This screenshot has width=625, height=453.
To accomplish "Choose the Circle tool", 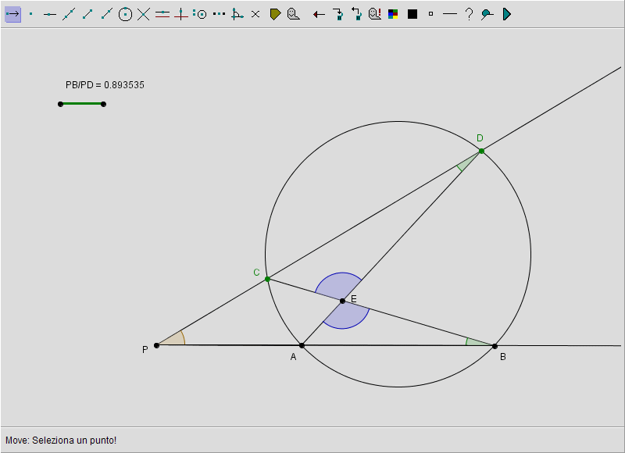I will 125,14.
